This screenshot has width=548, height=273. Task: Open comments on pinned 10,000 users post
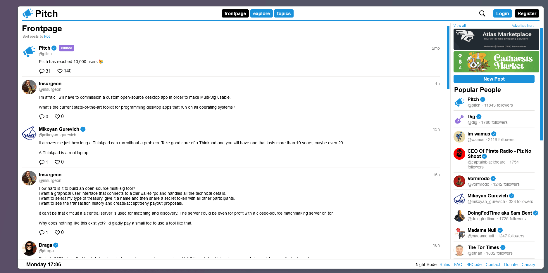(x=42, y=71)
